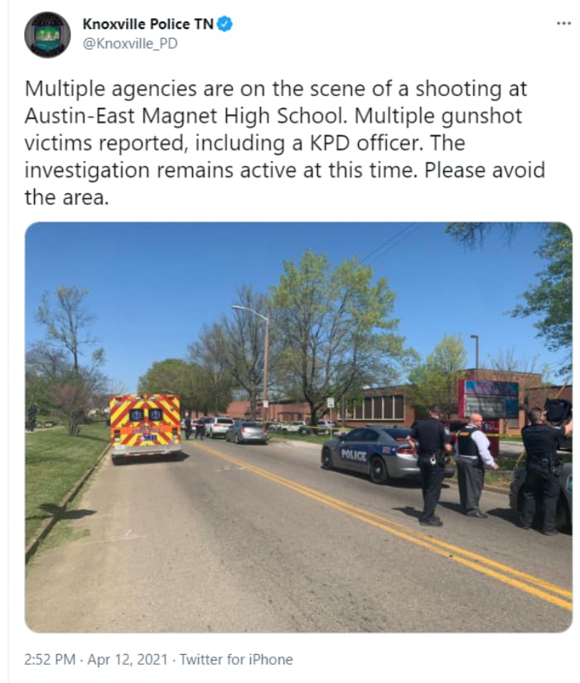Click the 2:52 PM timestamp
Viewport: 580px width, 683px height.
[50, 659]
